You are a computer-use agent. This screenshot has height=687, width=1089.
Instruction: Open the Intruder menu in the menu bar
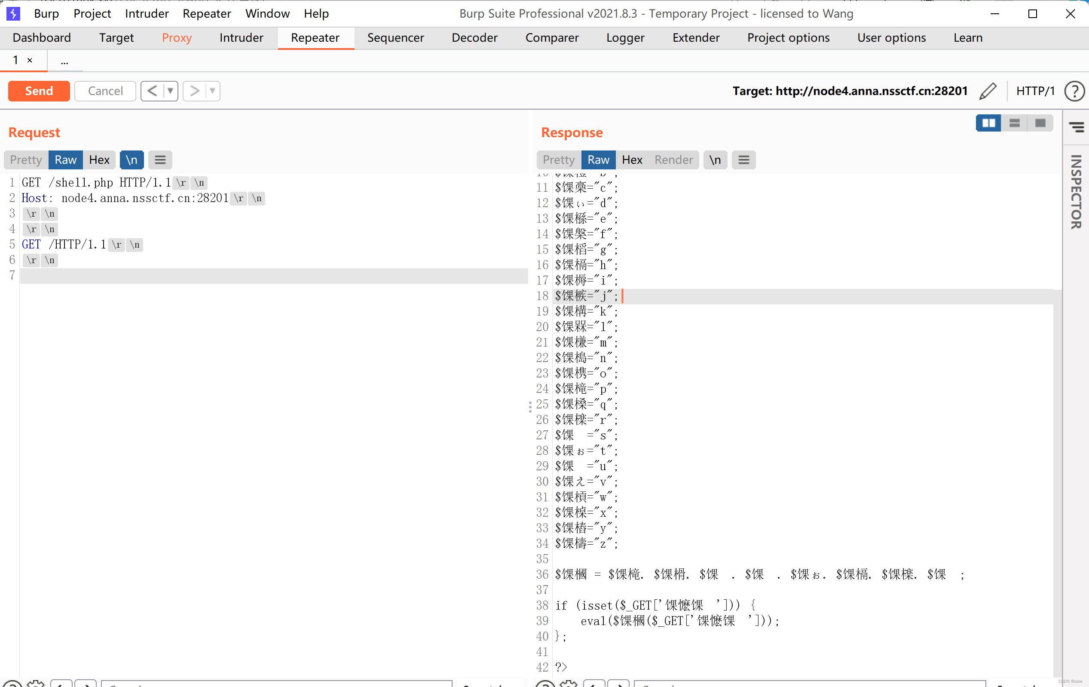147,13
